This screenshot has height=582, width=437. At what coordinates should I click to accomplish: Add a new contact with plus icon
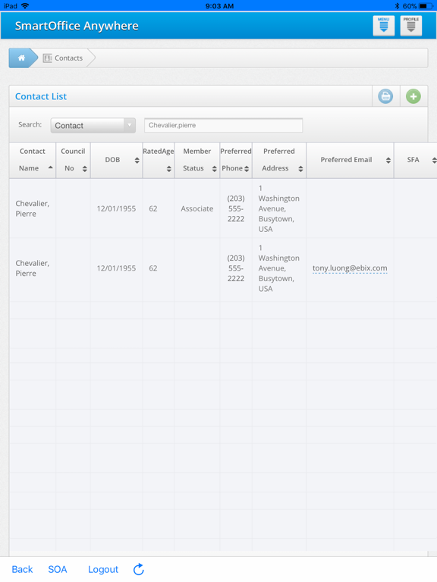coord(413,96)
